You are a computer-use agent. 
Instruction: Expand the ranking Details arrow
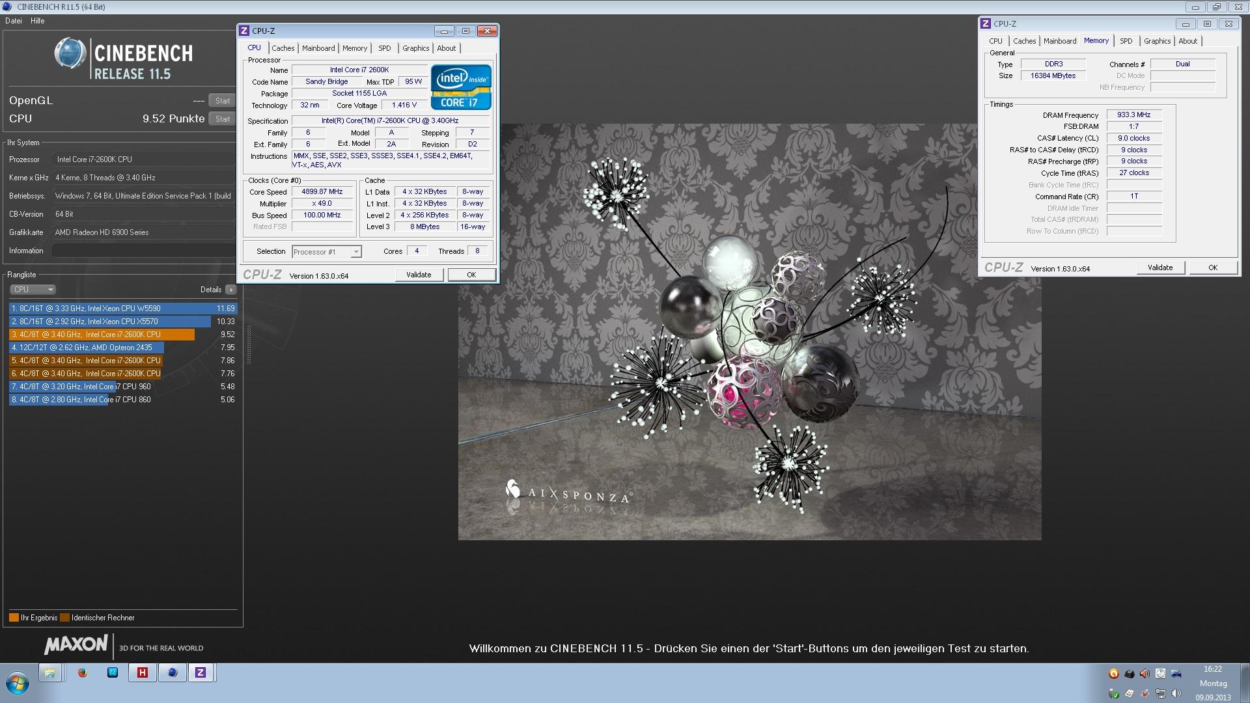pos(231,290)
